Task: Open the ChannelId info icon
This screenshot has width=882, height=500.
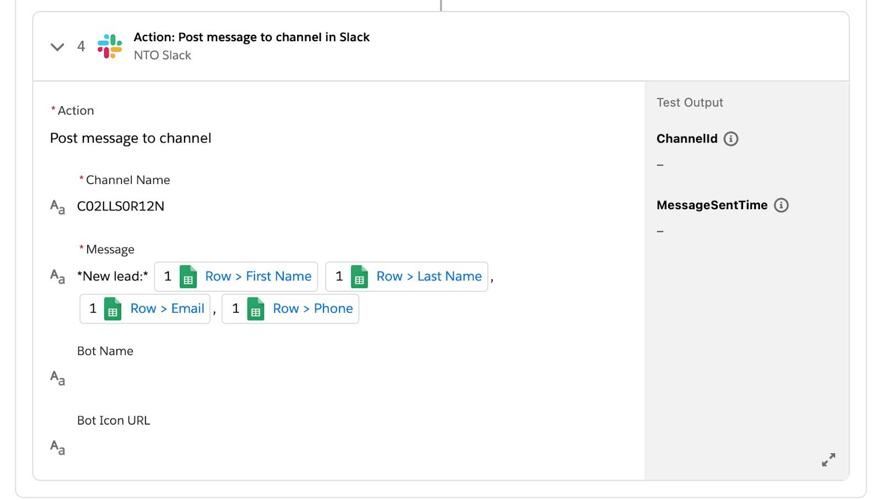Action: tap(731, 139)
